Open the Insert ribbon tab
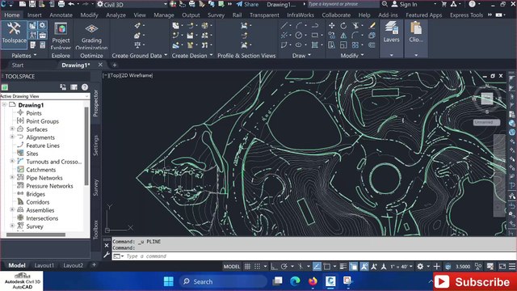 pos(34,15)
